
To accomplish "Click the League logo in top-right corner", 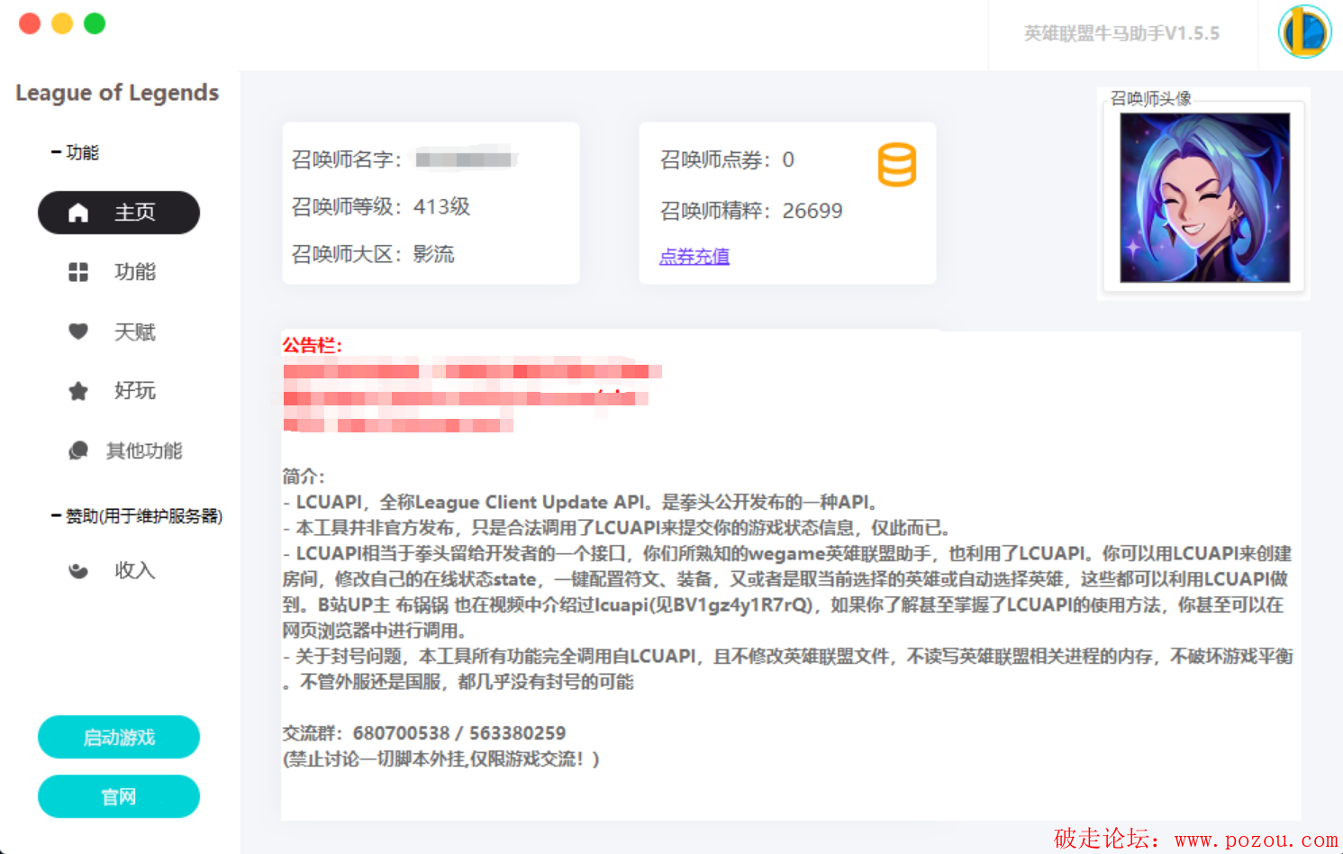I will tap(1304, 32).
